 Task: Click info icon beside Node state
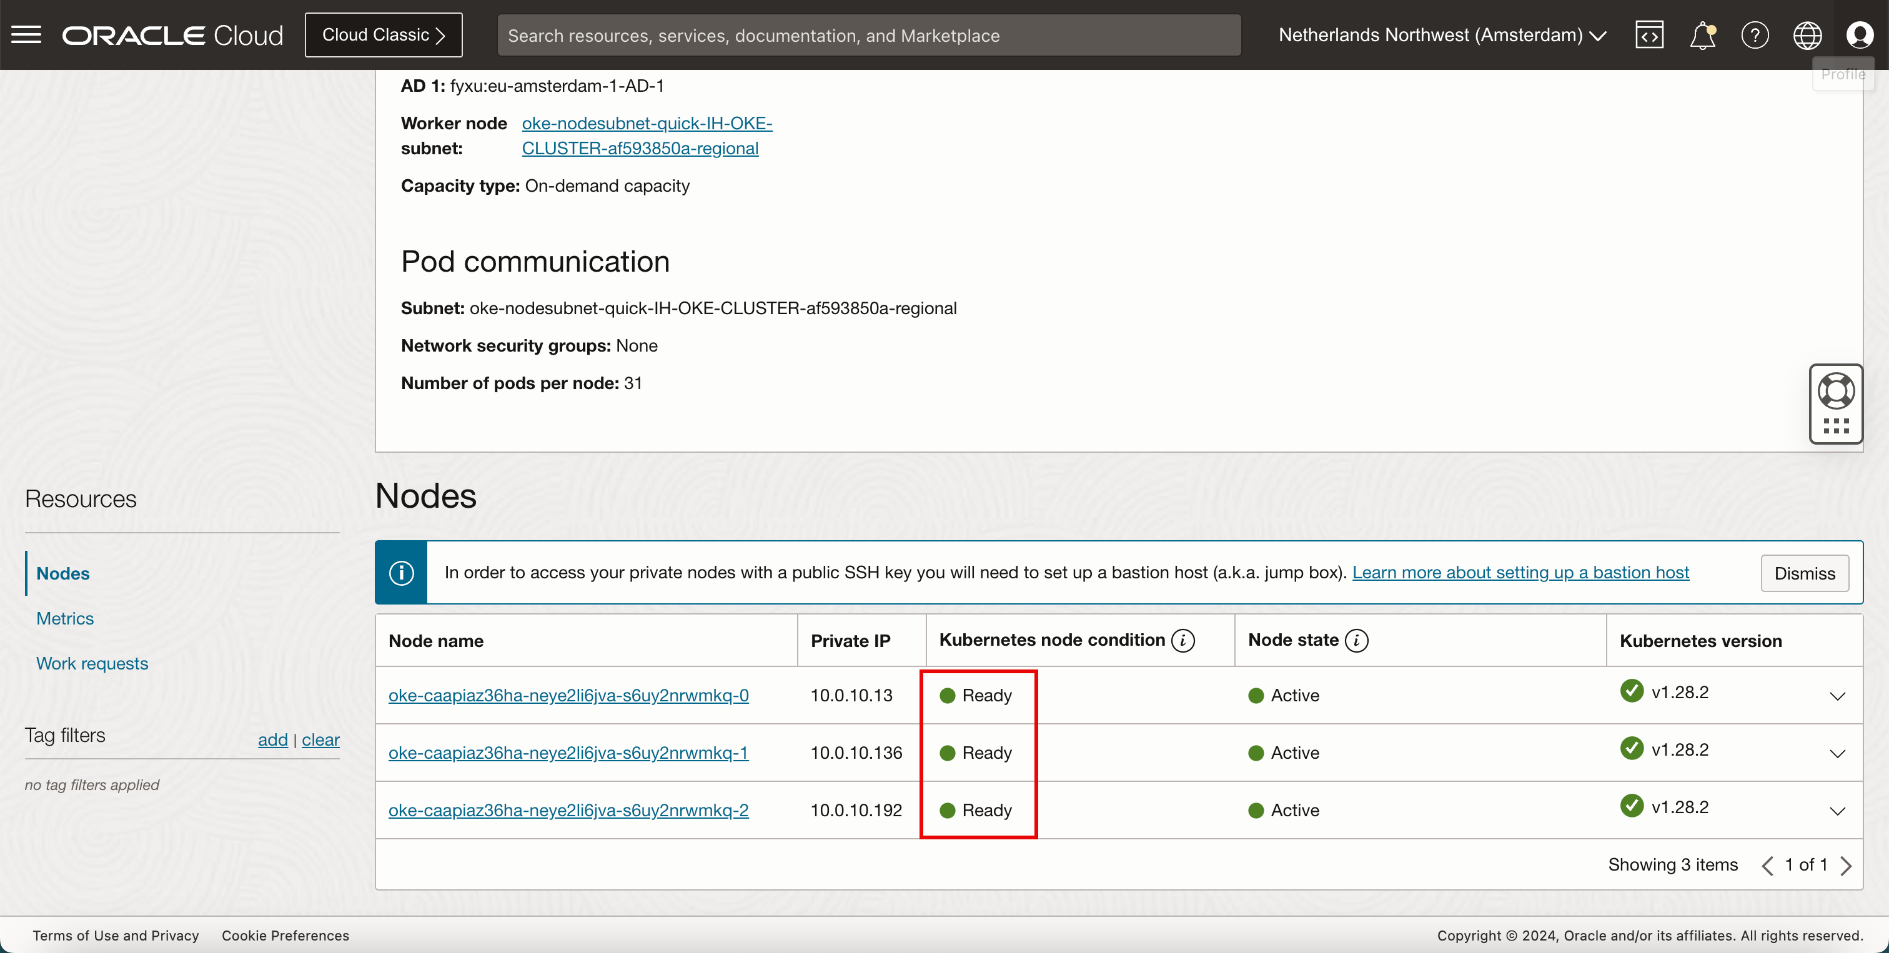[1356, 640]
